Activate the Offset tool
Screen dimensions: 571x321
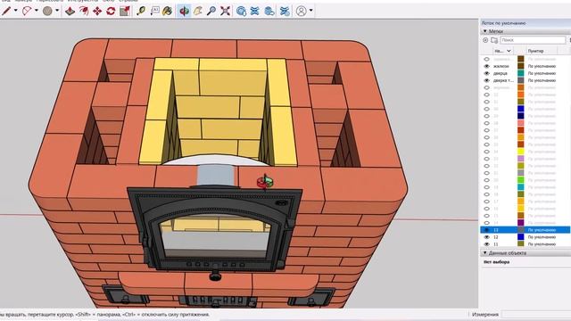point(83,11)
